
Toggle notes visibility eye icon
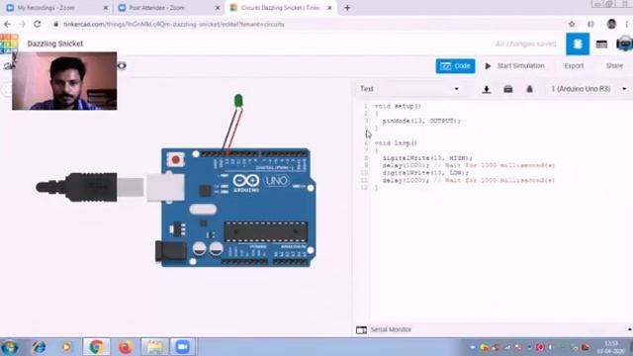(x=122, y=66)
